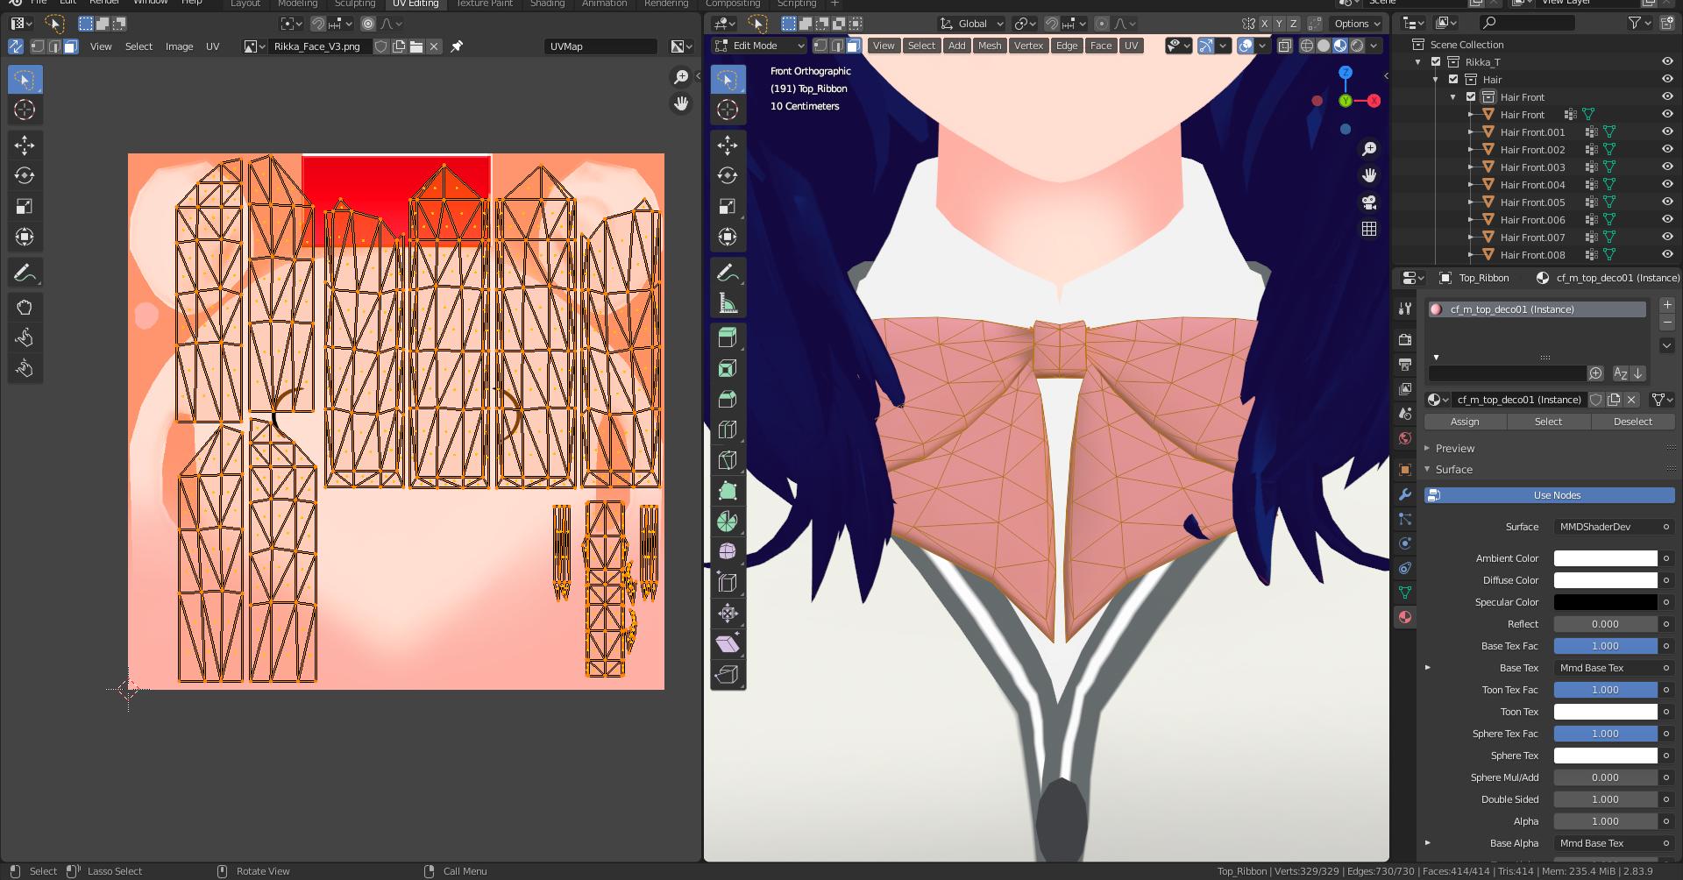
Task: Select the Bevel tool
Action: (728, 400)
